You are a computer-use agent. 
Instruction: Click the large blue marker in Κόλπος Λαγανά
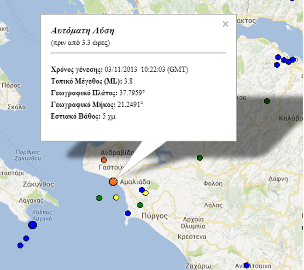[32, 225]
